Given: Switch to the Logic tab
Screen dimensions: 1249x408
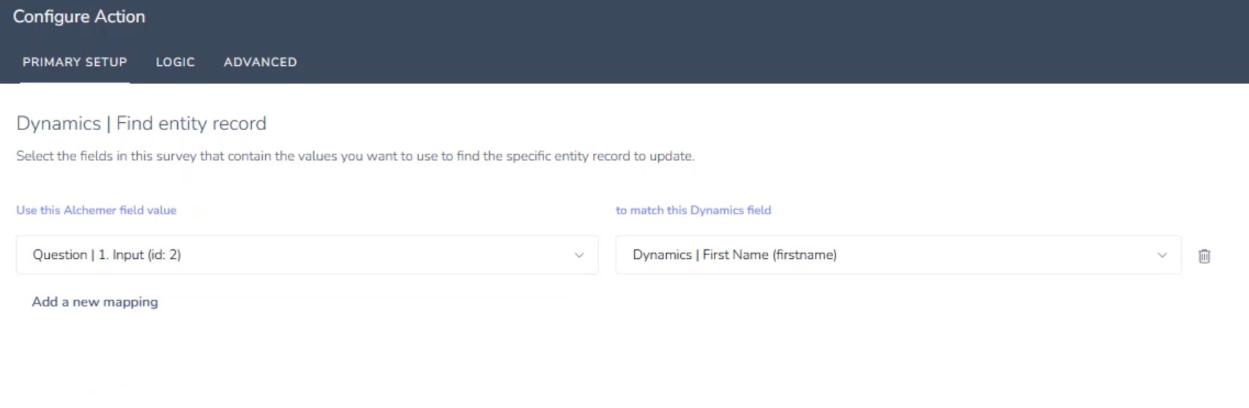Looking at the screenshot, I should 175,62.
